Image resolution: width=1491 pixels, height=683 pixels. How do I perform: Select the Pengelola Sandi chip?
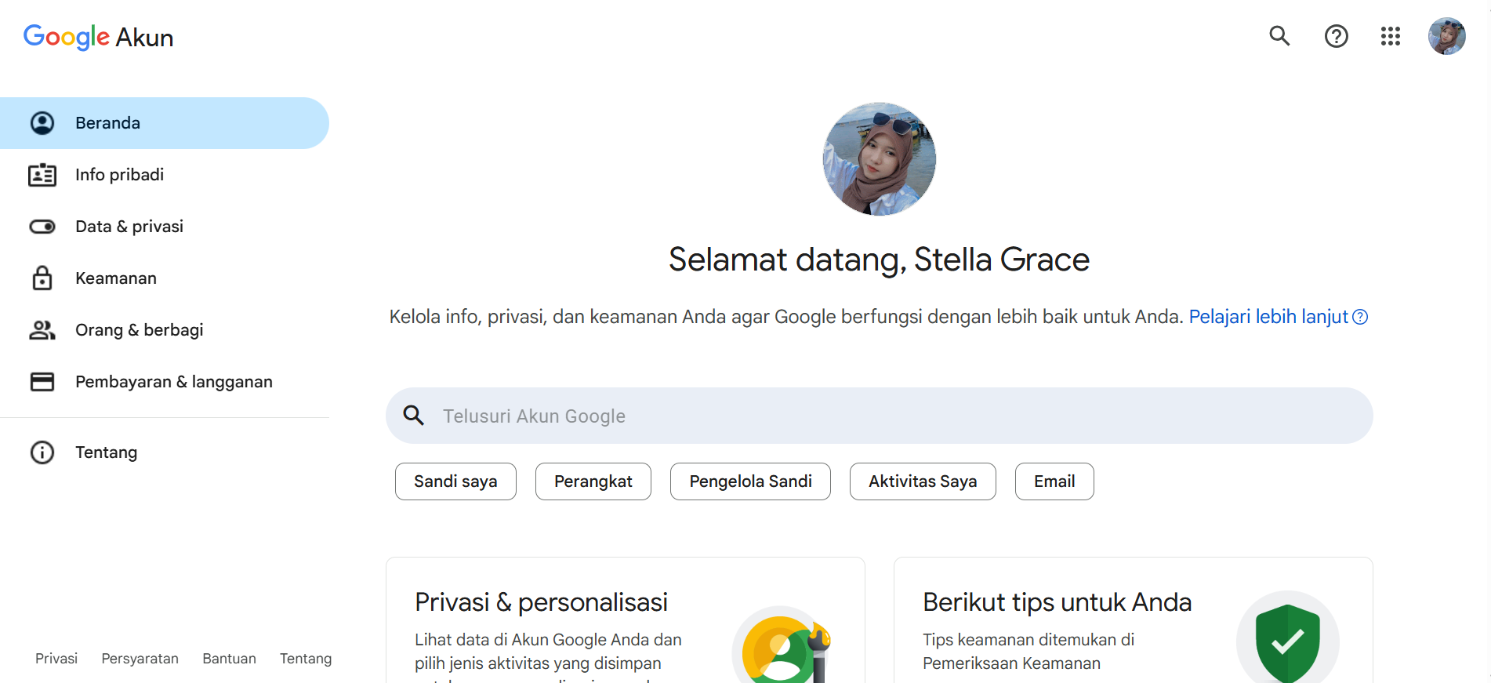pyautogui.click(x=750, y=481)
